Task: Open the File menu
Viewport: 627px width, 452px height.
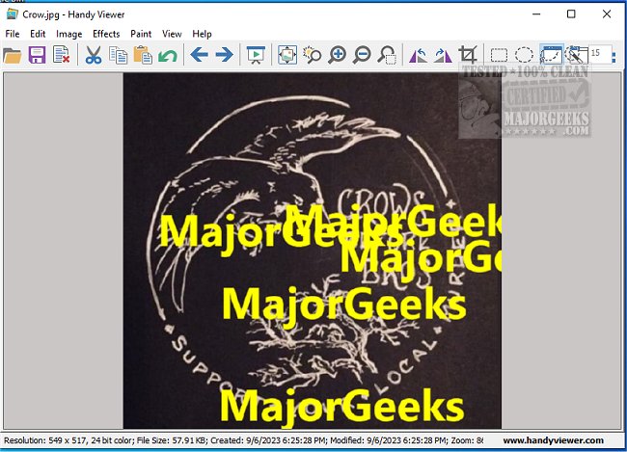Action: point(13,34)
